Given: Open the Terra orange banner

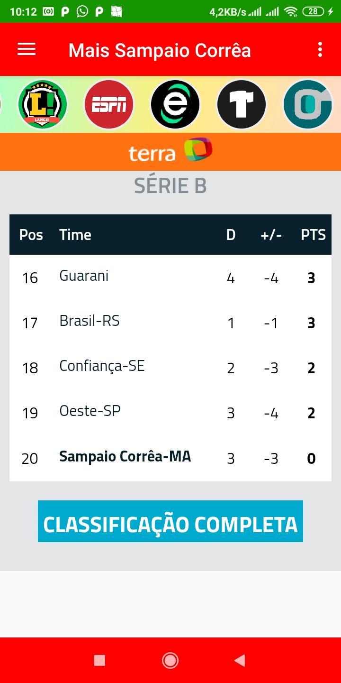Looking at the screenshot, I should click(x=170, y=152).
